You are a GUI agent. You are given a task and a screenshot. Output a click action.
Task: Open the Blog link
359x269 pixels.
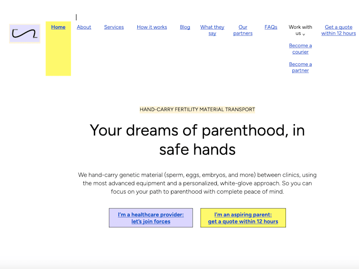[x=185, y=27]
